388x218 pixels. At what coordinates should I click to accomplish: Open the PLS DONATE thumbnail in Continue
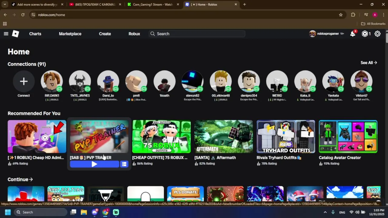185,194
